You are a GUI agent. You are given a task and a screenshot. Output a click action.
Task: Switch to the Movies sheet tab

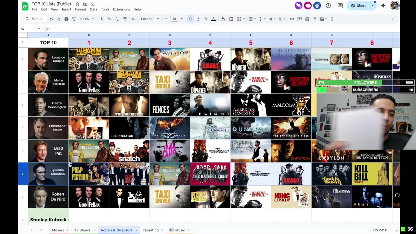pos(58,230)
